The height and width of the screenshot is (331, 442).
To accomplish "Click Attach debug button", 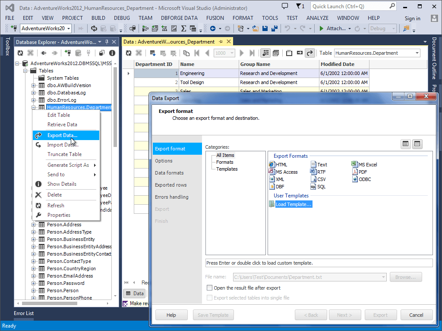I will tap(333, 28).
